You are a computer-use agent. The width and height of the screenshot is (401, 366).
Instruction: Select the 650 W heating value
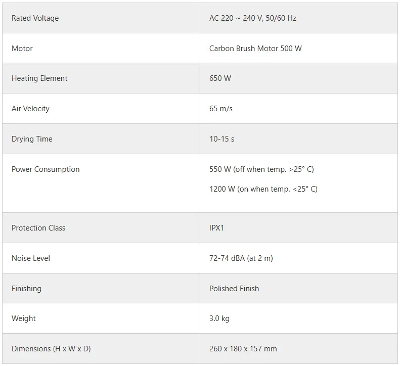point(220,78)
